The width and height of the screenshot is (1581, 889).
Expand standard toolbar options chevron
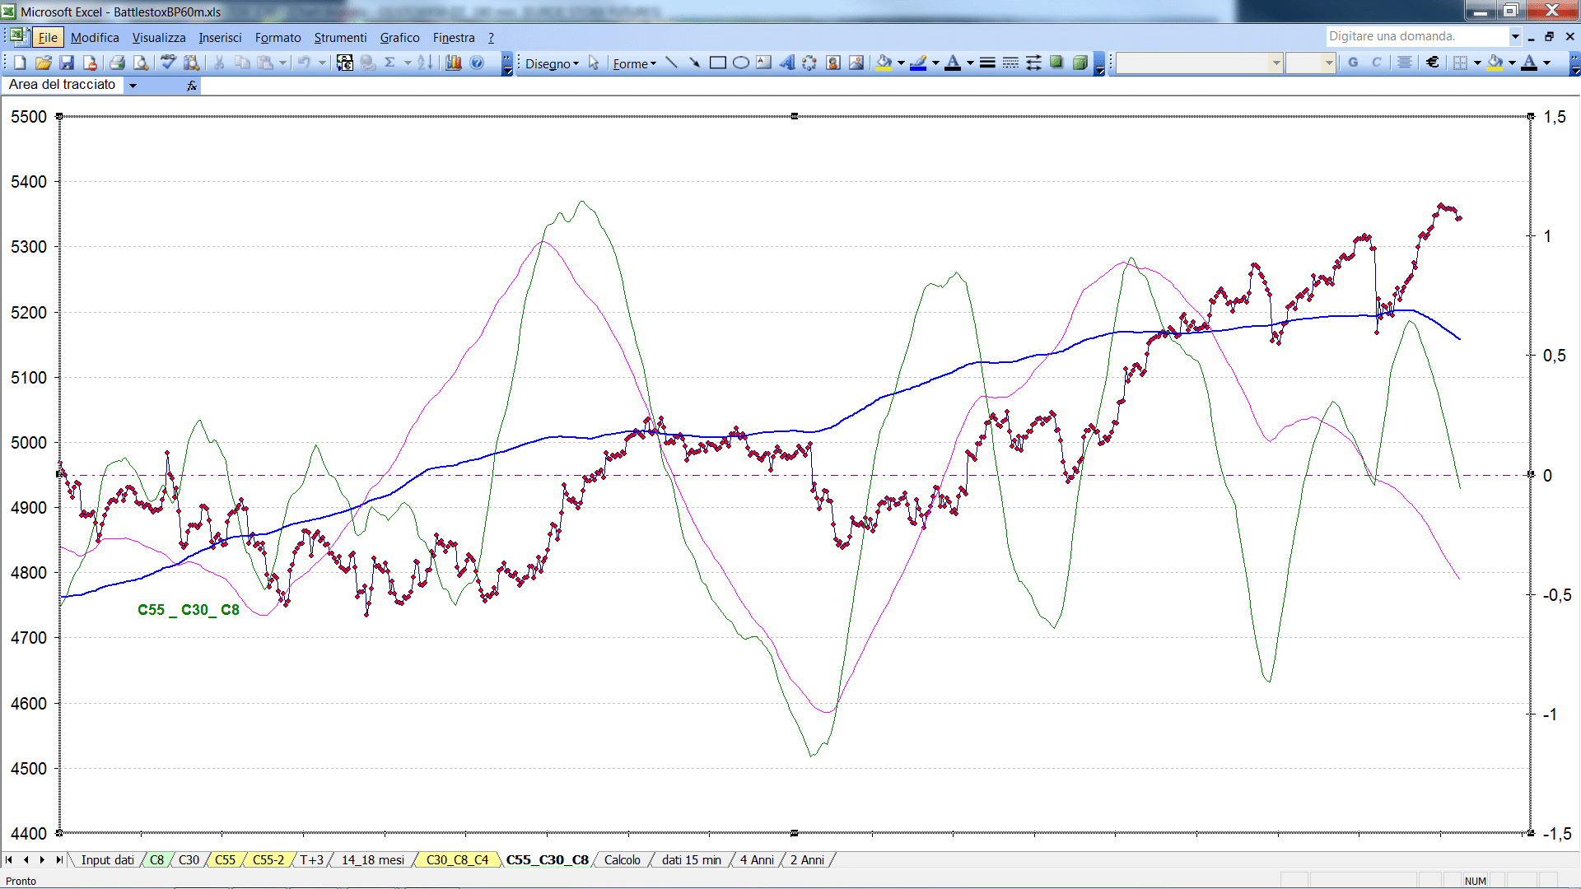pyautogui.click(x=507, y=63)
